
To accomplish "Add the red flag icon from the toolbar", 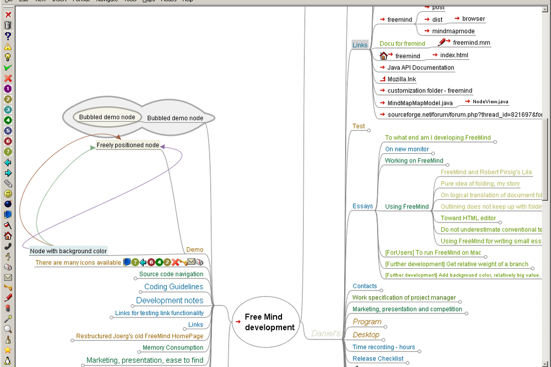I will [8, 225].
